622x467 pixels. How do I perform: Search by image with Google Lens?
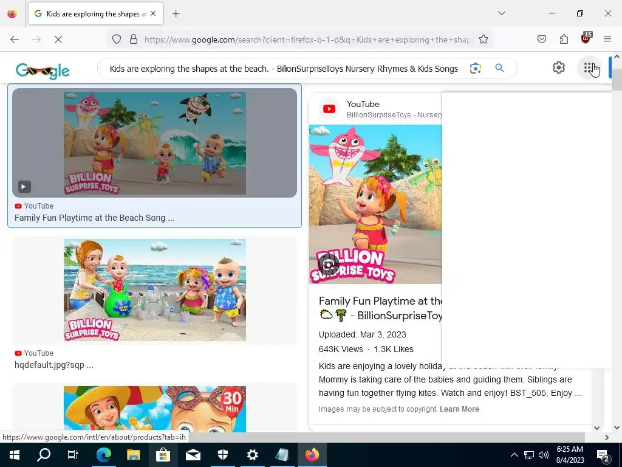[475, 68]
